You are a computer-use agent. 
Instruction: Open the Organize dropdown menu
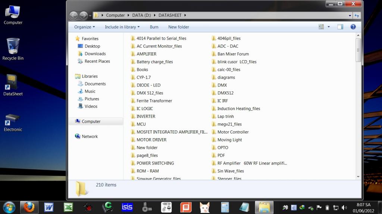point(85,27)
